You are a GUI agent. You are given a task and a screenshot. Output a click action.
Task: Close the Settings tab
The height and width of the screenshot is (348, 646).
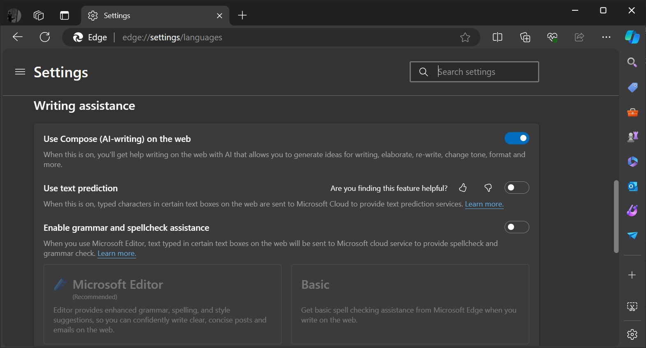pos(219,16)
